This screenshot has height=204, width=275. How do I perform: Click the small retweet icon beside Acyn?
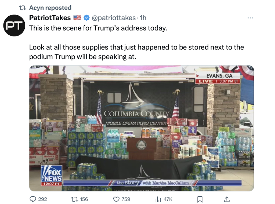(x=23, y=8)
